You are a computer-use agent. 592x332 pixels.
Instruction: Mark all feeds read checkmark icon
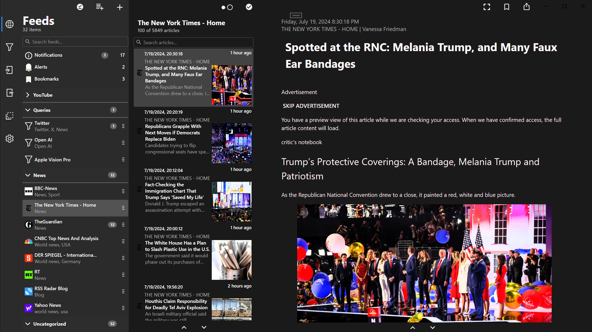(x=80, y=7)
